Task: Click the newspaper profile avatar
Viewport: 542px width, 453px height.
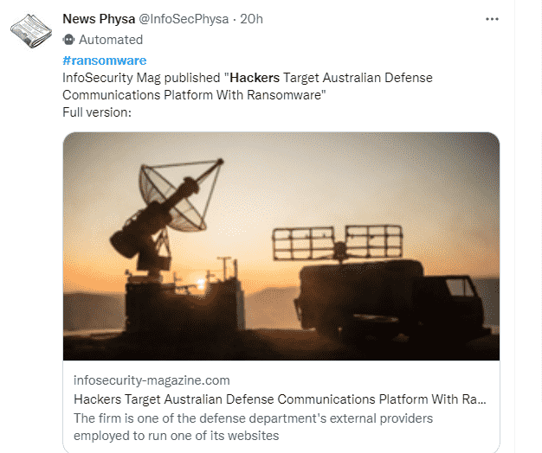Action: 31,31
